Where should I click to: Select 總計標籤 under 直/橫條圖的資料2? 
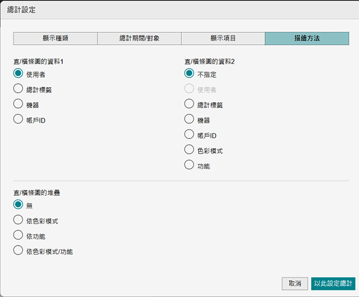[189, 105]
